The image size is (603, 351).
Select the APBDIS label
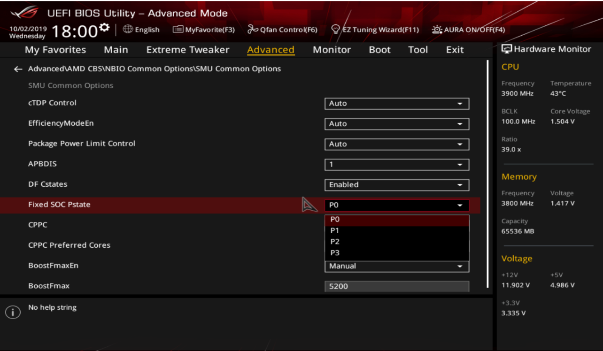[x=42, y=164]
